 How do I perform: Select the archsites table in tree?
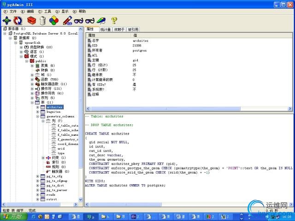pos(55,107)
